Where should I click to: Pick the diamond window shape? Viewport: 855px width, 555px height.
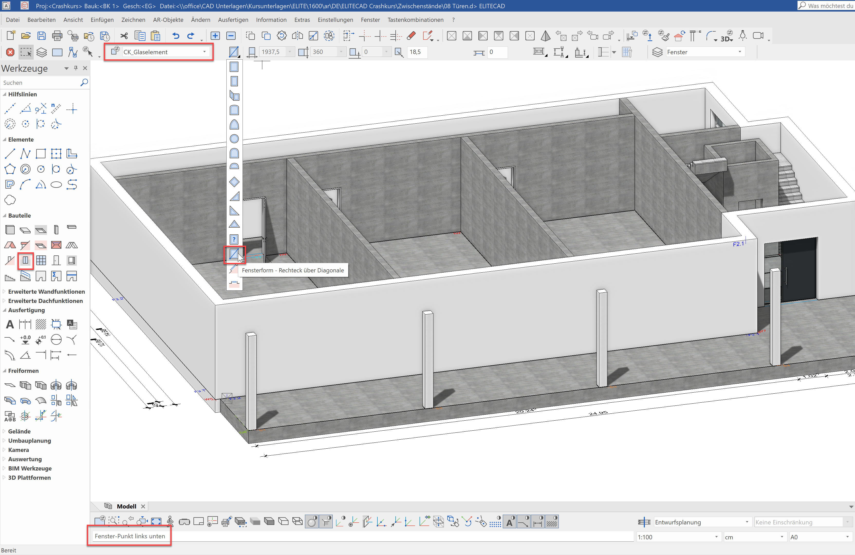(x=234, y=182)
